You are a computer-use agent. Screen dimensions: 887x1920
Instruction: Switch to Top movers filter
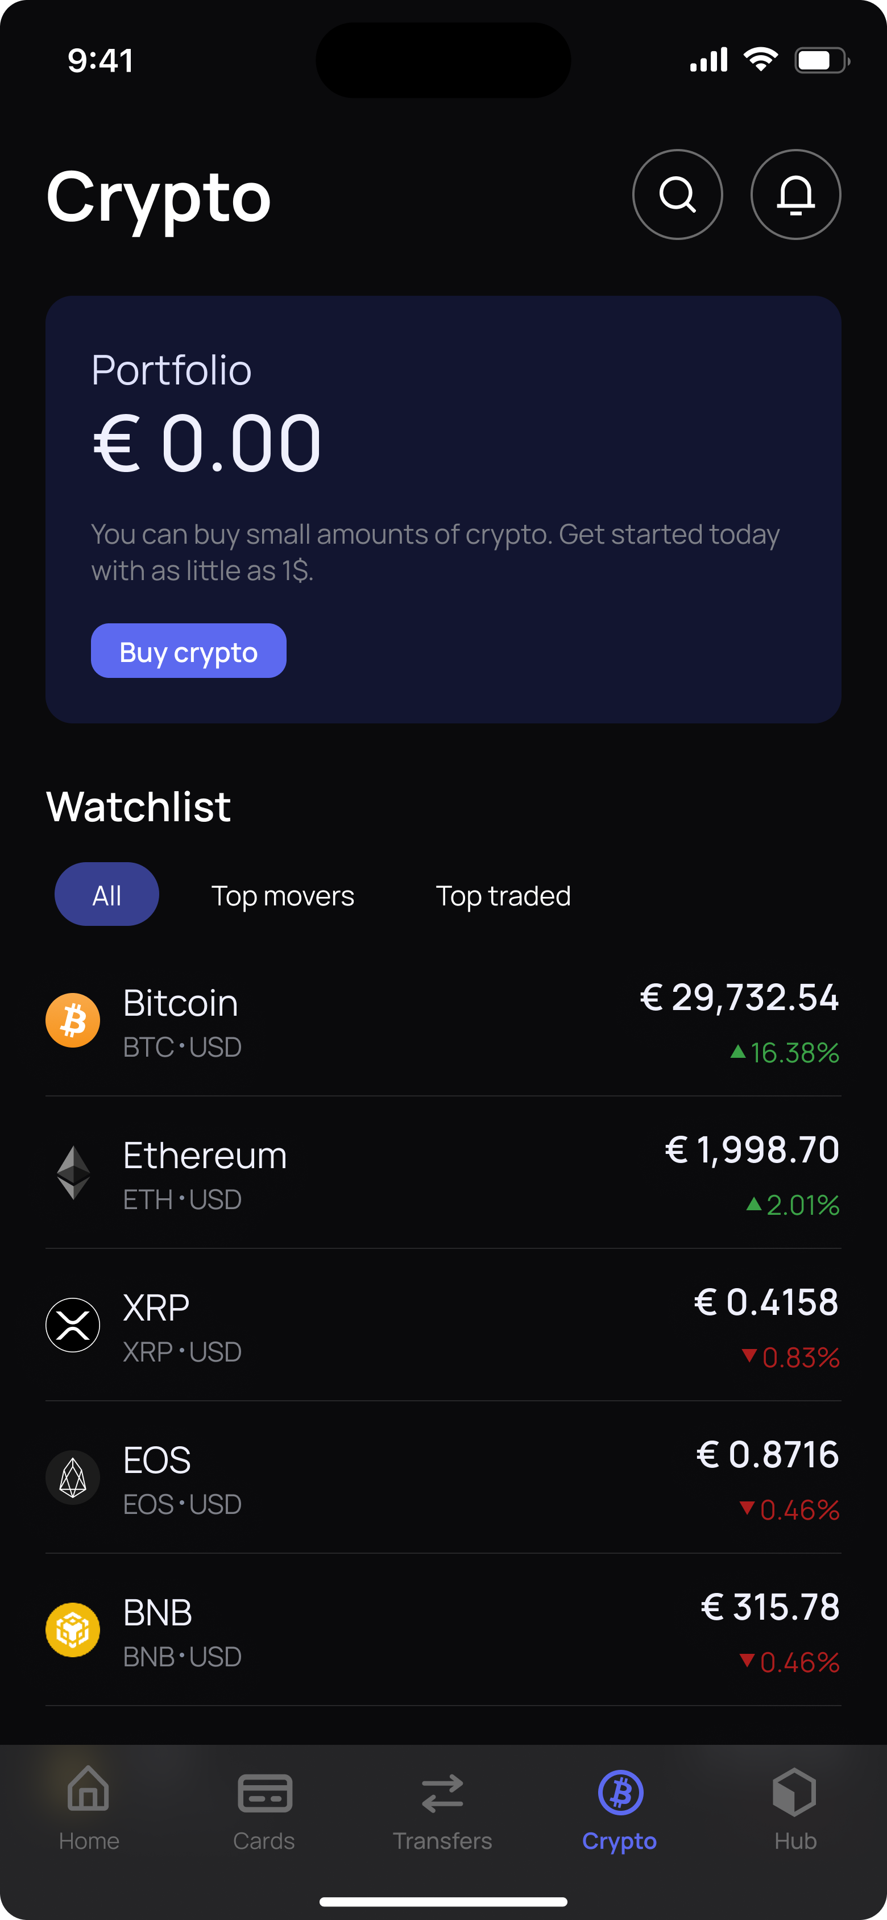click(x=283, y=895)
